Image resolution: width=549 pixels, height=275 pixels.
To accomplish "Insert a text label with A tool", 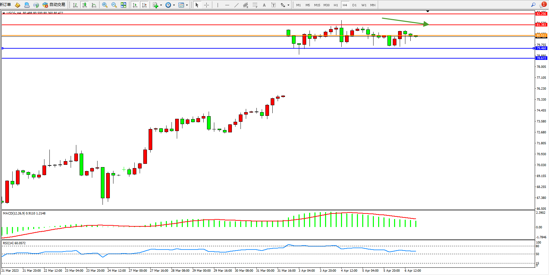I will pos(264,5).
